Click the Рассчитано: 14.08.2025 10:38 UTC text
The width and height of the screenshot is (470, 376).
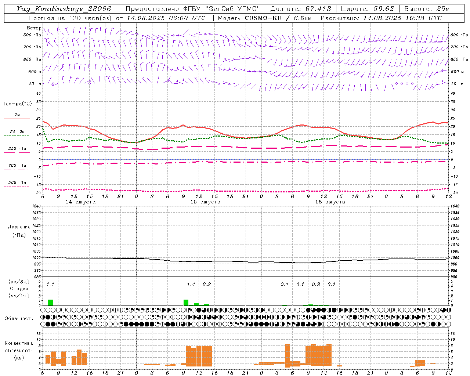(382, 18)
